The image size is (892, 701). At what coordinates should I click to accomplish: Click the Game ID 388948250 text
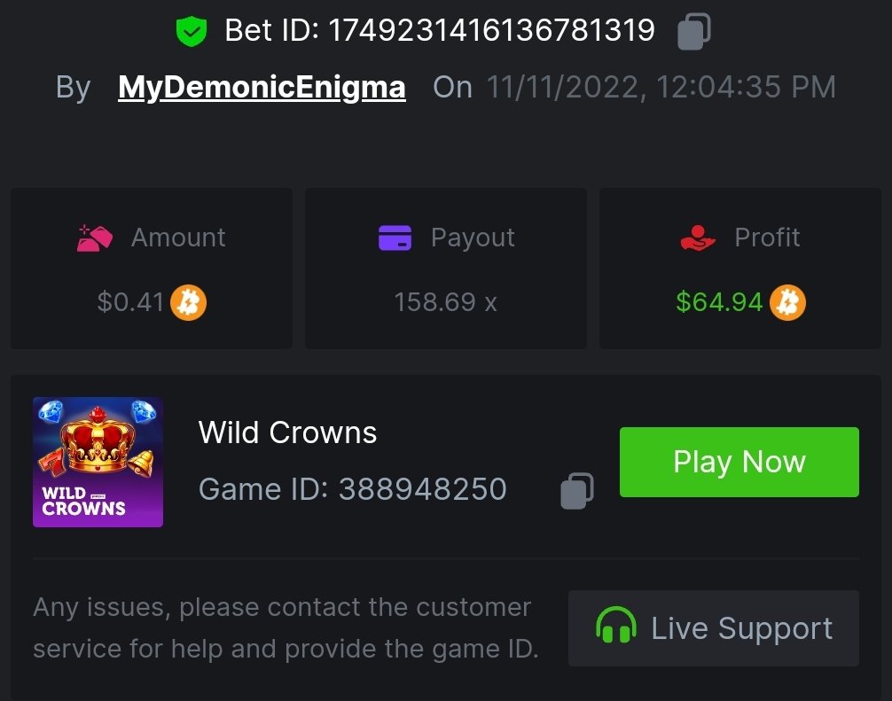click(352, 489)
